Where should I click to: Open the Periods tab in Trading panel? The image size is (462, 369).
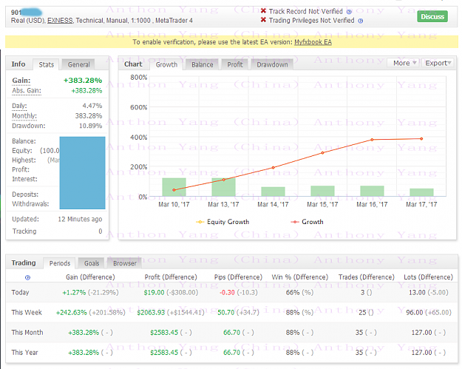[x=60, y=263]
